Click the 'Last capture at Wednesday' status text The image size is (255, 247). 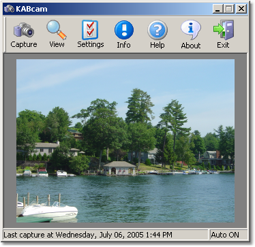(88, 235)
